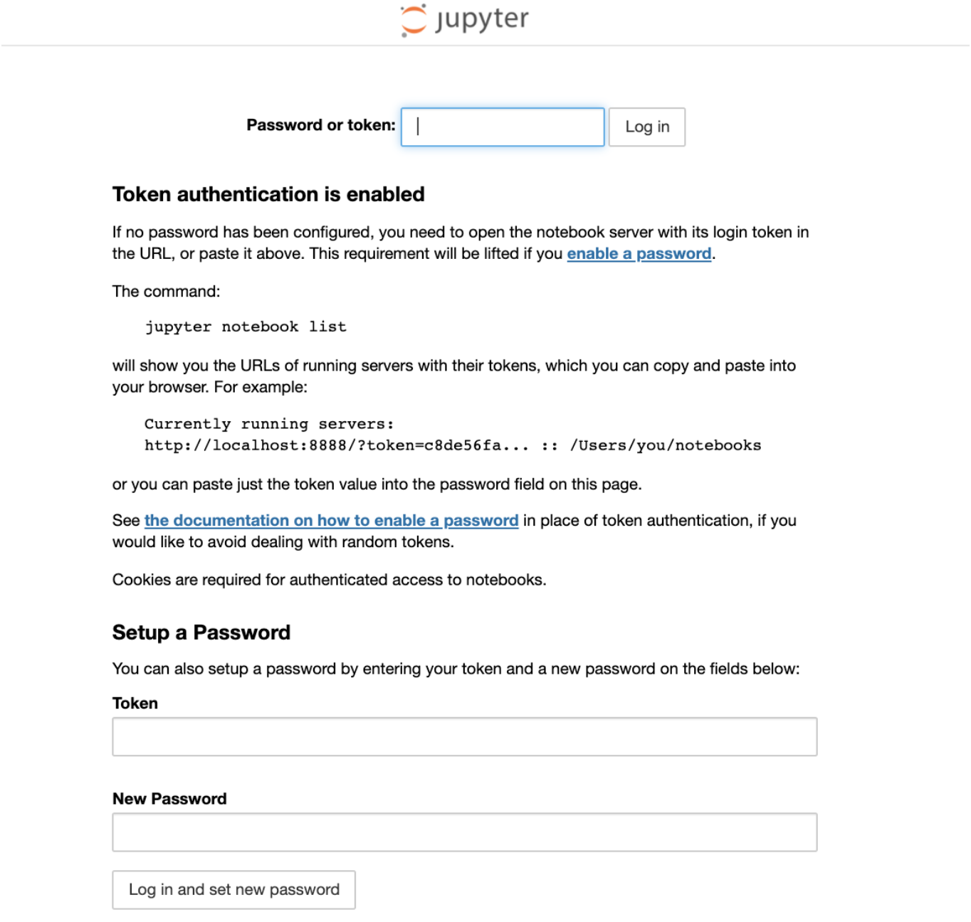
Task: Click the "Cookies are required" notice text
Action: [329, 580]
